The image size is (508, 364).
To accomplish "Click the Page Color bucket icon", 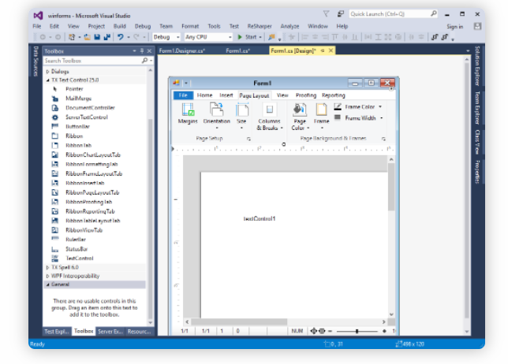I will pyautogui.click(x=300, y=110).
